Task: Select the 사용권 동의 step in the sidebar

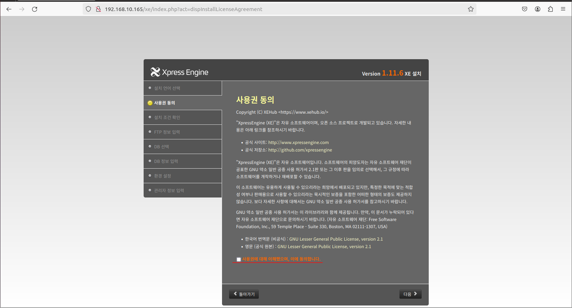Action: 182,103
